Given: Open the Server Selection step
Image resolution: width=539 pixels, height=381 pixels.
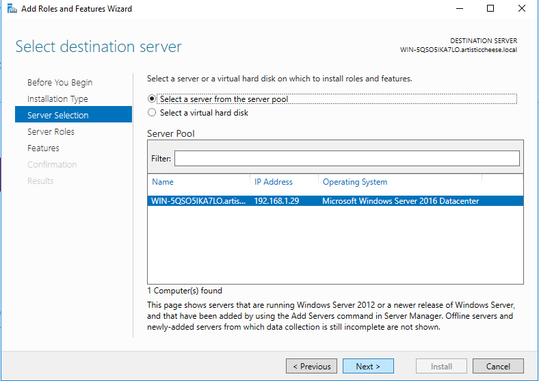Looking at the screenshot, I should tap(57, 116).
